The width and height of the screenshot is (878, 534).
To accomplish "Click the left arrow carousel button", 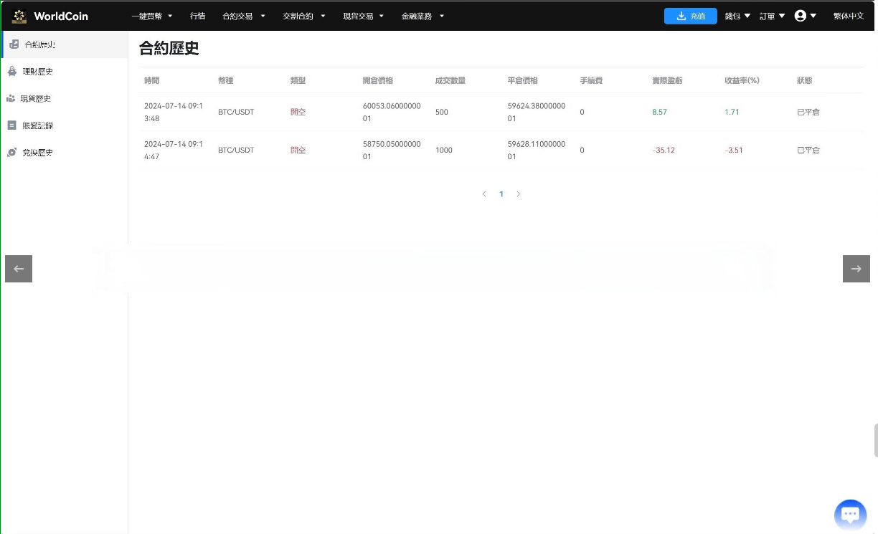I will click(x=19, y=269).
